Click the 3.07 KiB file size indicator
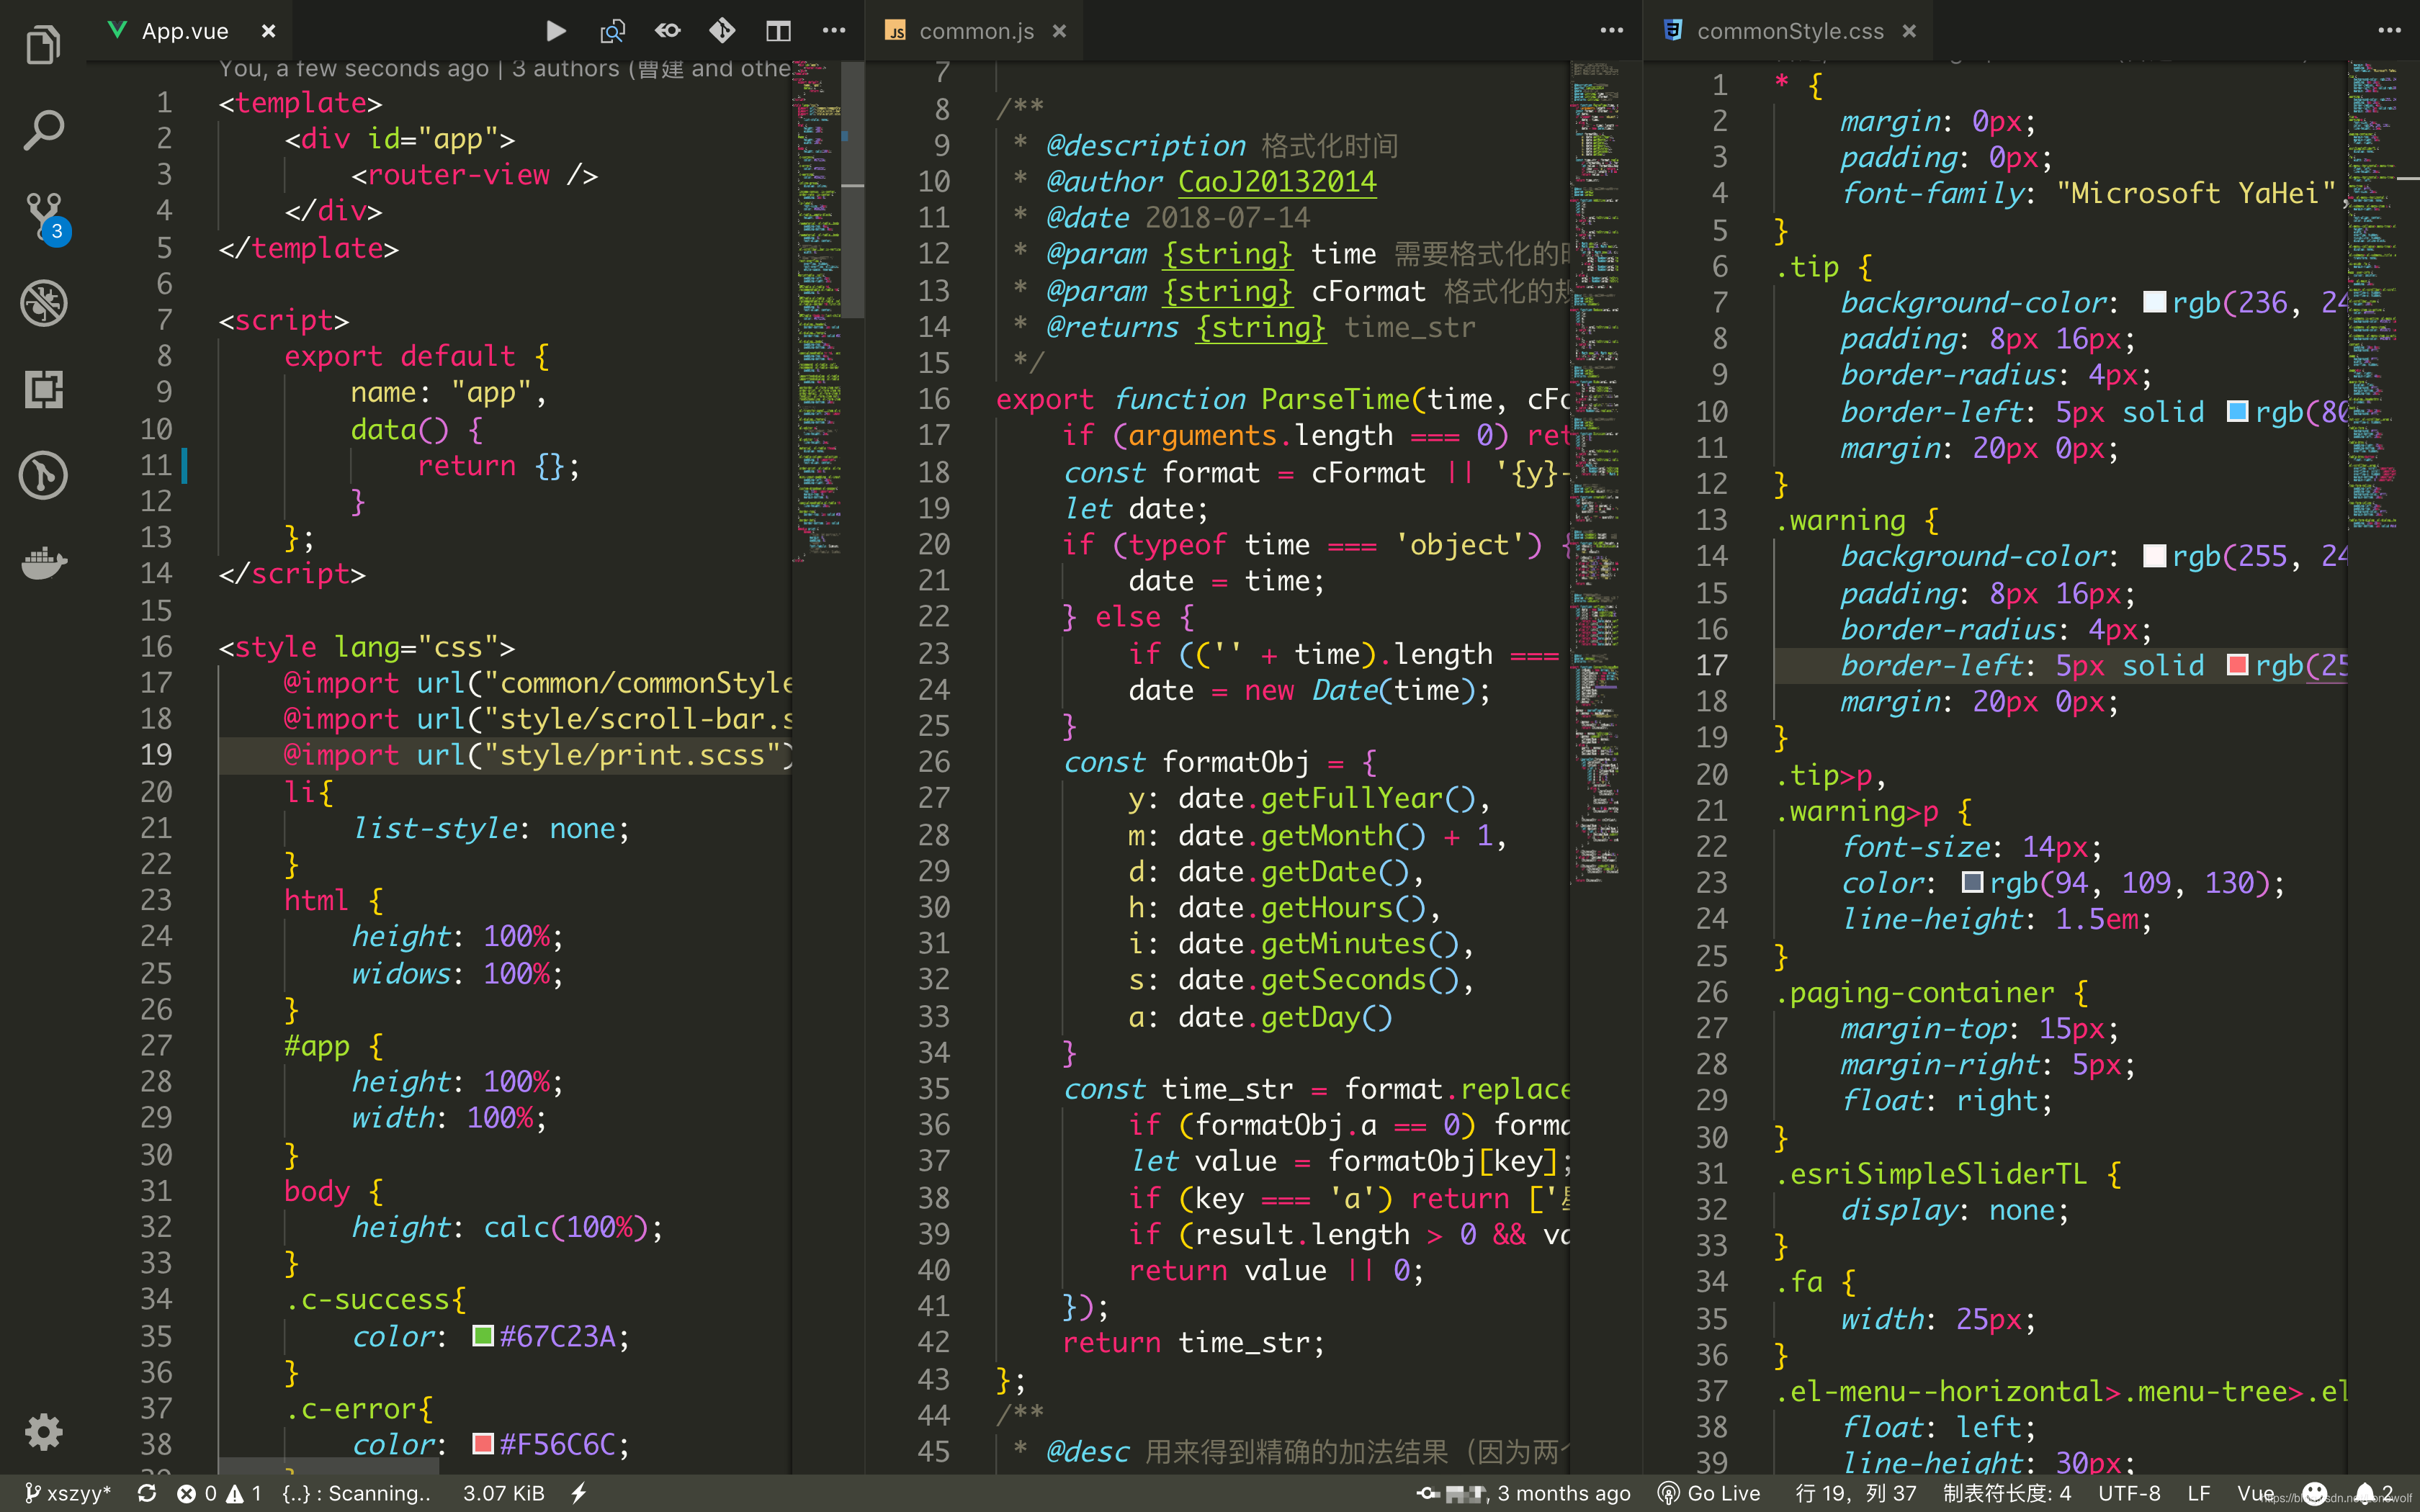2420x1512 pixels. [x=504, y=1493]
